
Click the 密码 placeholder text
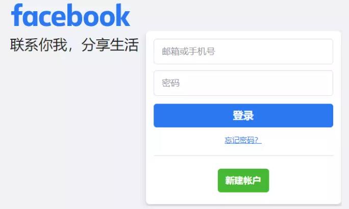coord(171,83)
